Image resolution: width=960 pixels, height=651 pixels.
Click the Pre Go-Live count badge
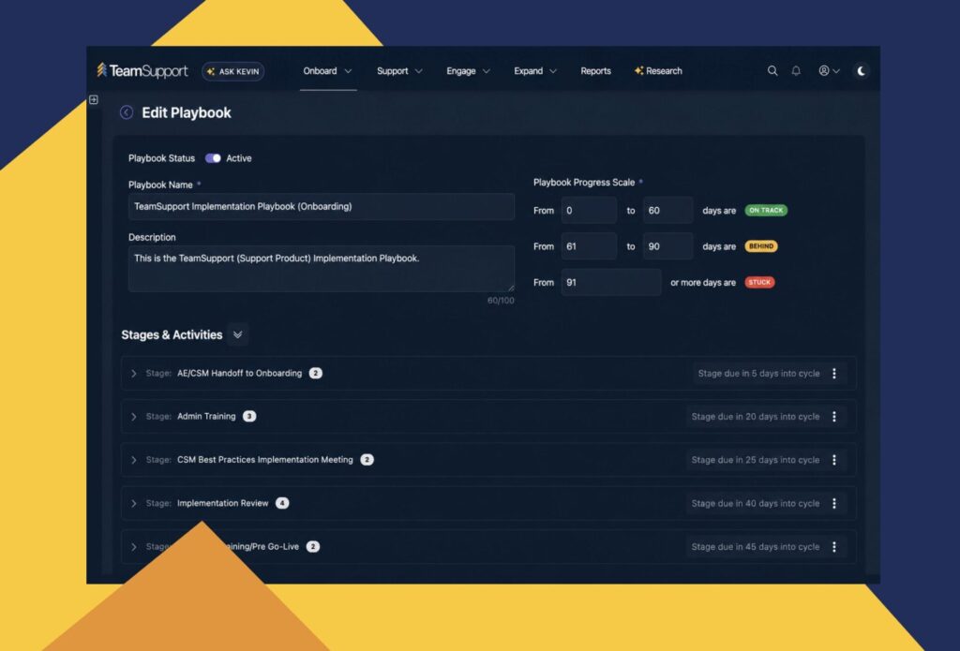coord(313,547)
